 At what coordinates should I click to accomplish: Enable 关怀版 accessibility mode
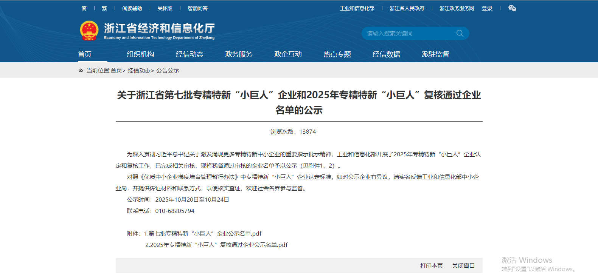click(165, 8)
